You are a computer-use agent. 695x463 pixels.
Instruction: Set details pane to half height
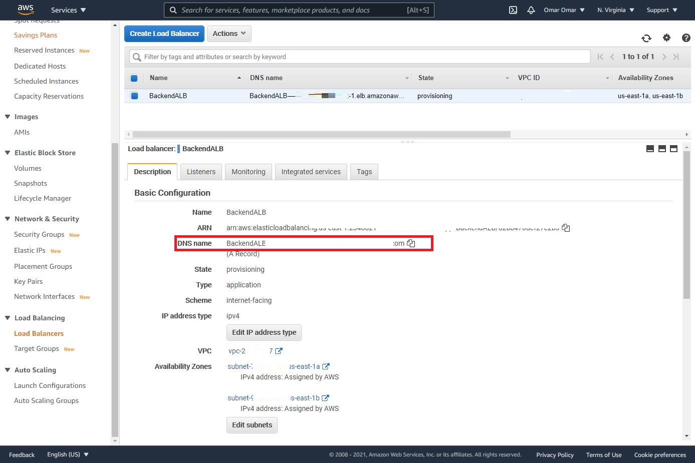[x=662, y=149]
